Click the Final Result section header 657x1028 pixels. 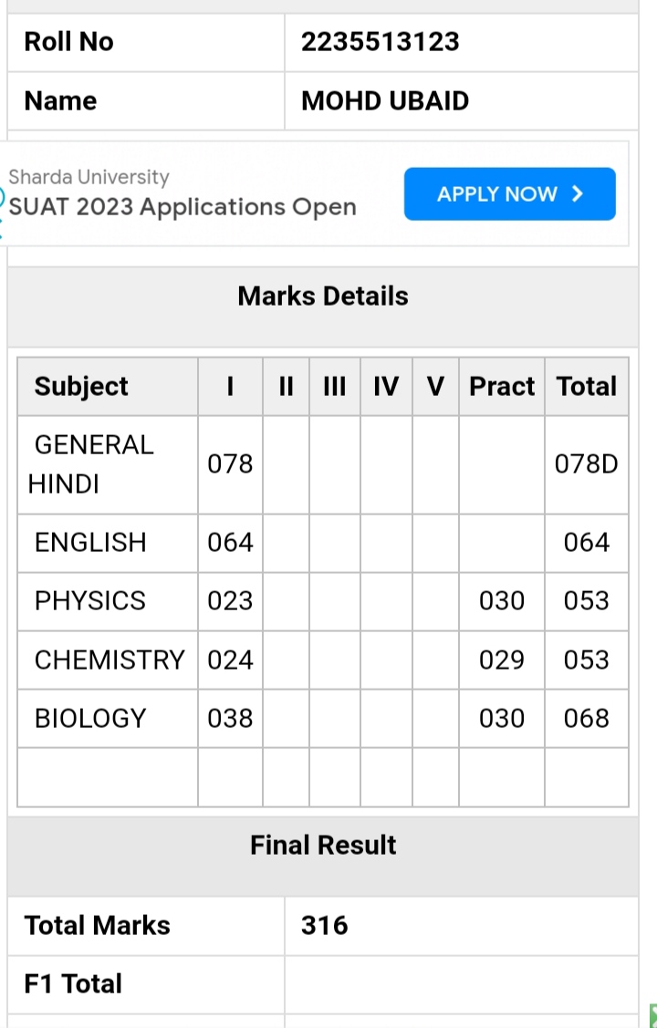[x=323, y=846]
